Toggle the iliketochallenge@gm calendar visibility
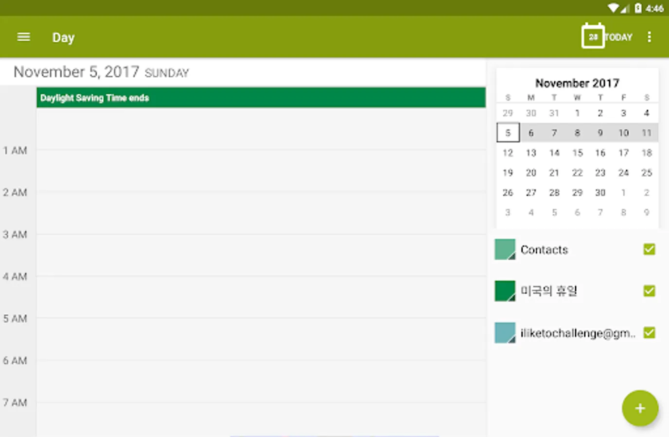Viewport: 669px width, 437px height. 649,332
